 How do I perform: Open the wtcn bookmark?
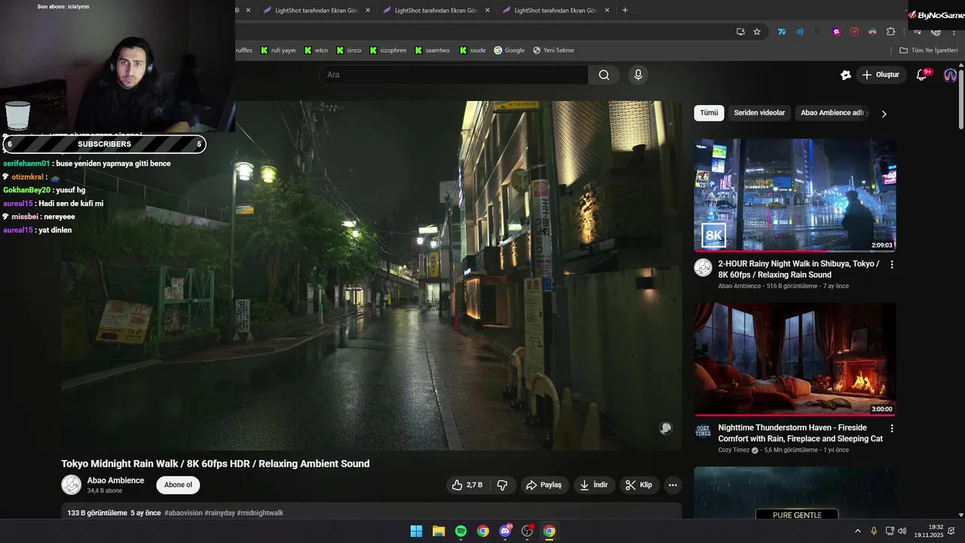pyautogui.click(x=316, y=51)
